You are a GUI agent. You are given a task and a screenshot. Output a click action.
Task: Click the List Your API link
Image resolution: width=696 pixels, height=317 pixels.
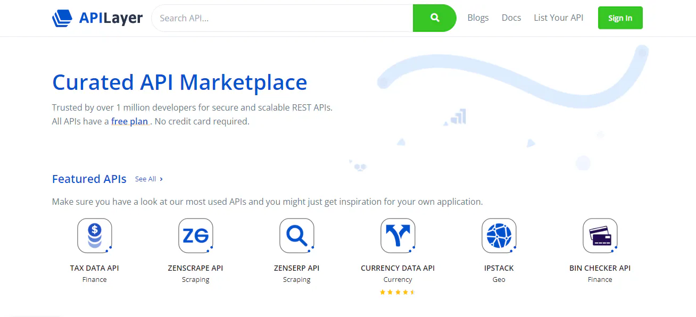(558, 18)
